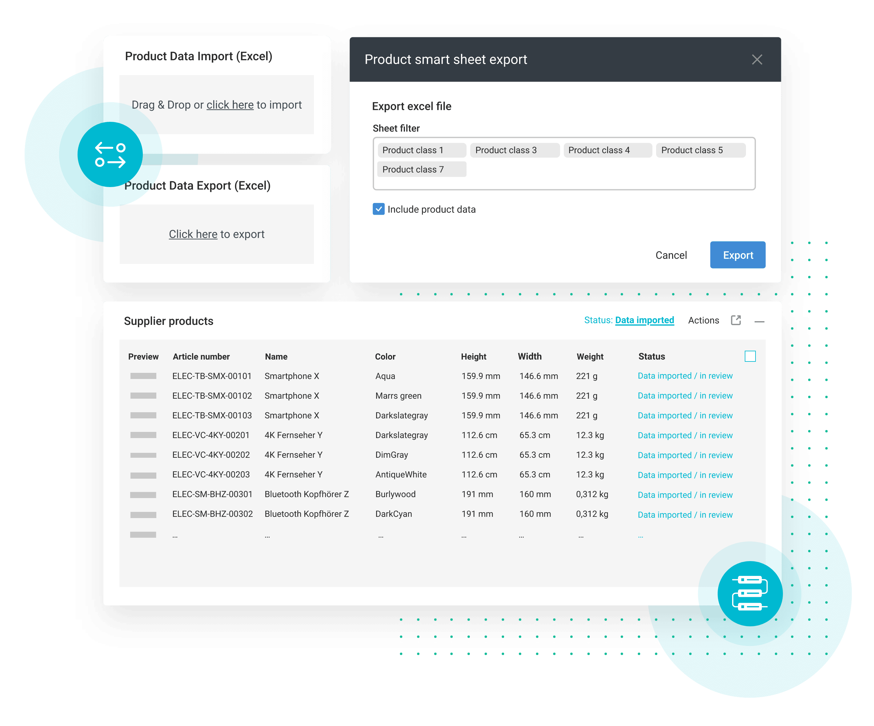Click the Weight column header
Viewport: 874px width, 726px height.
click(590, 357)
